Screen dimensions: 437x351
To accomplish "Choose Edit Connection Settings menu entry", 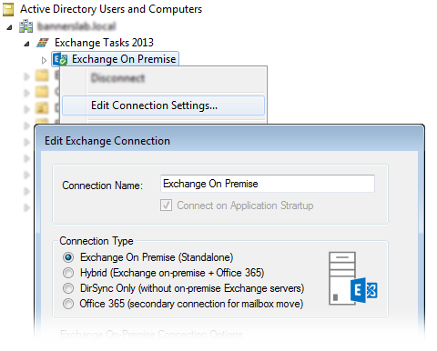I will [x=163, y=105].
